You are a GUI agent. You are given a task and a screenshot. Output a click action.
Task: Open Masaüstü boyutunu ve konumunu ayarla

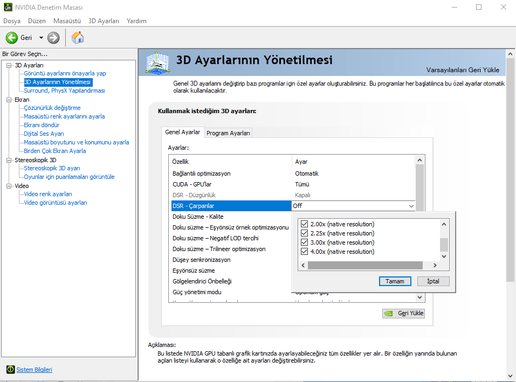click(x=77, y=142)
